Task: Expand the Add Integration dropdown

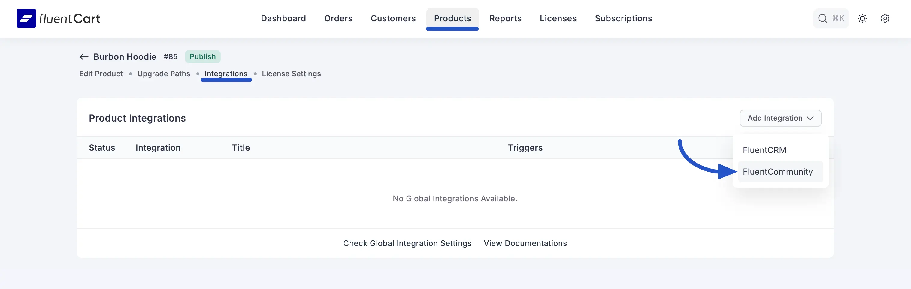Action: pos(780,118)
